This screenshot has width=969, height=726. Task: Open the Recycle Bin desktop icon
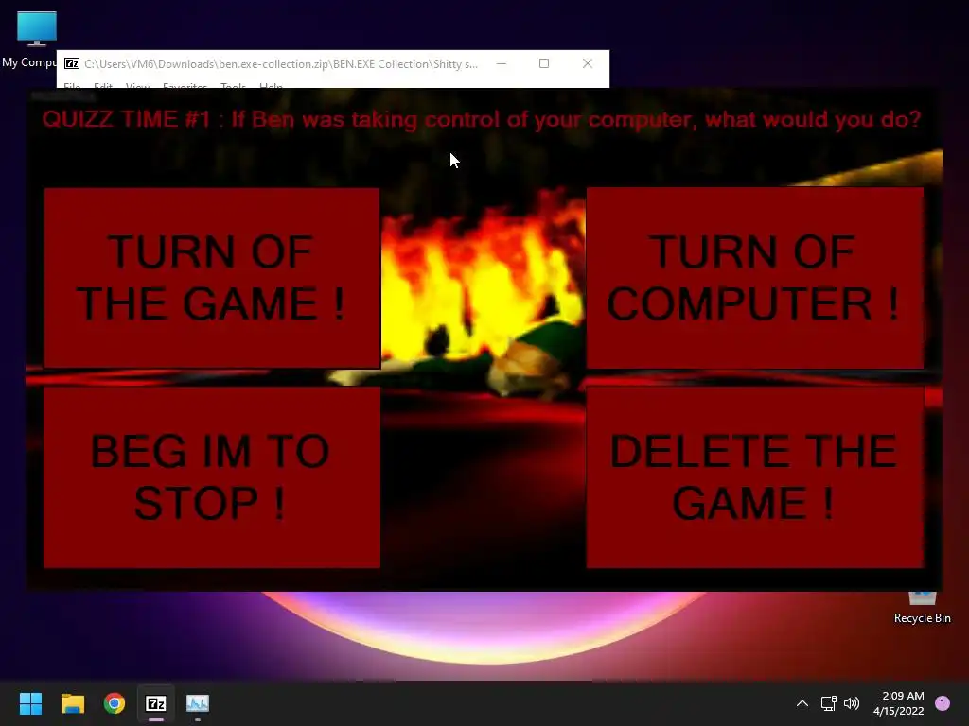click(x=922, y=608)
